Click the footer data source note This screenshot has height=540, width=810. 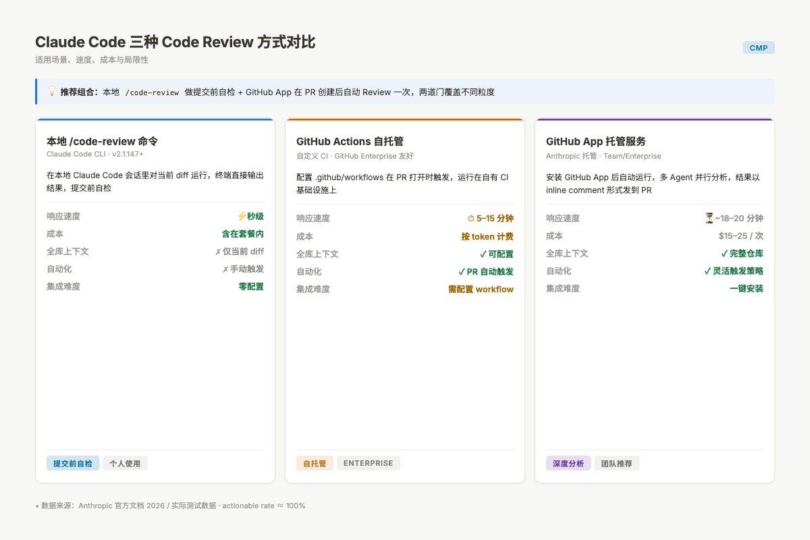[x=170, y=506]
